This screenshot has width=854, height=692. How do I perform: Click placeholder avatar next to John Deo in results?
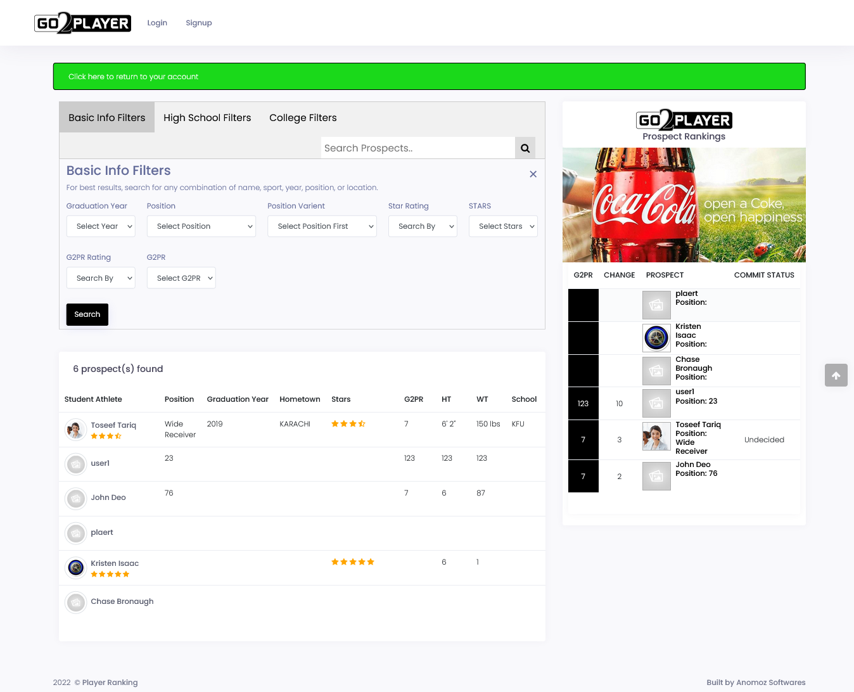76,499
